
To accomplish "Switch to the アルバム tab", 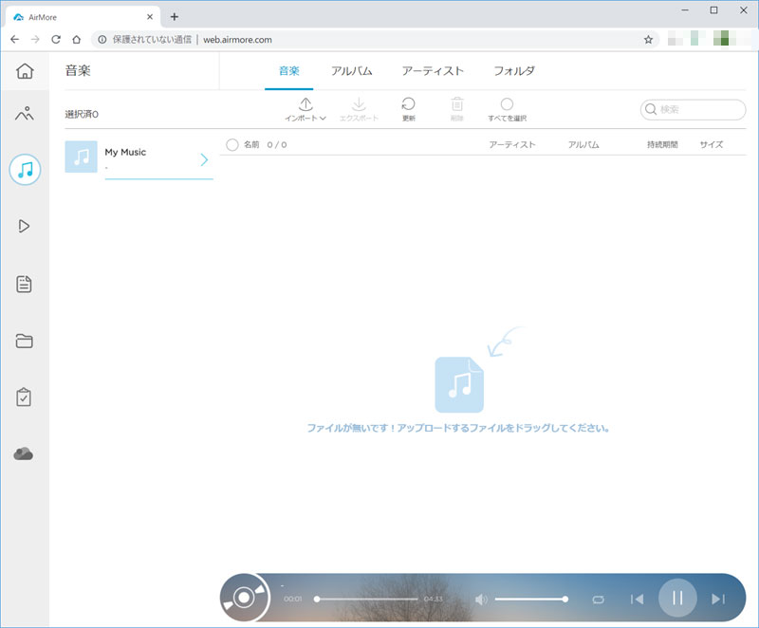I will click(351, 71).
